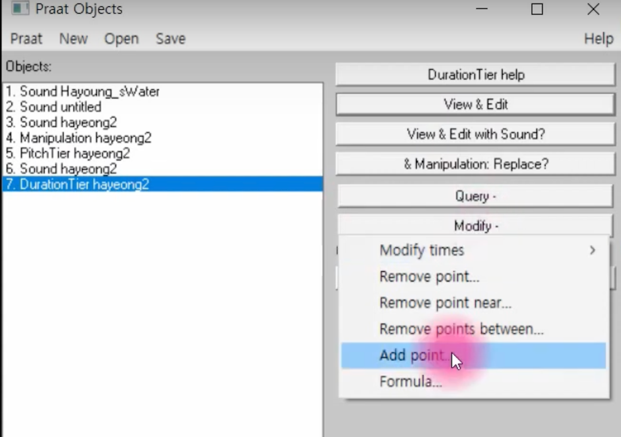Screen dimensions: 621x437
Task: Choose Remove point... from Modify menu
Action: click(x=474, y=276)
